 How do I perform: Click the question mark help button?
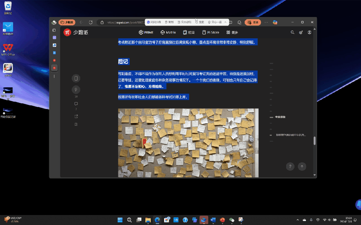tap(290, 166)
